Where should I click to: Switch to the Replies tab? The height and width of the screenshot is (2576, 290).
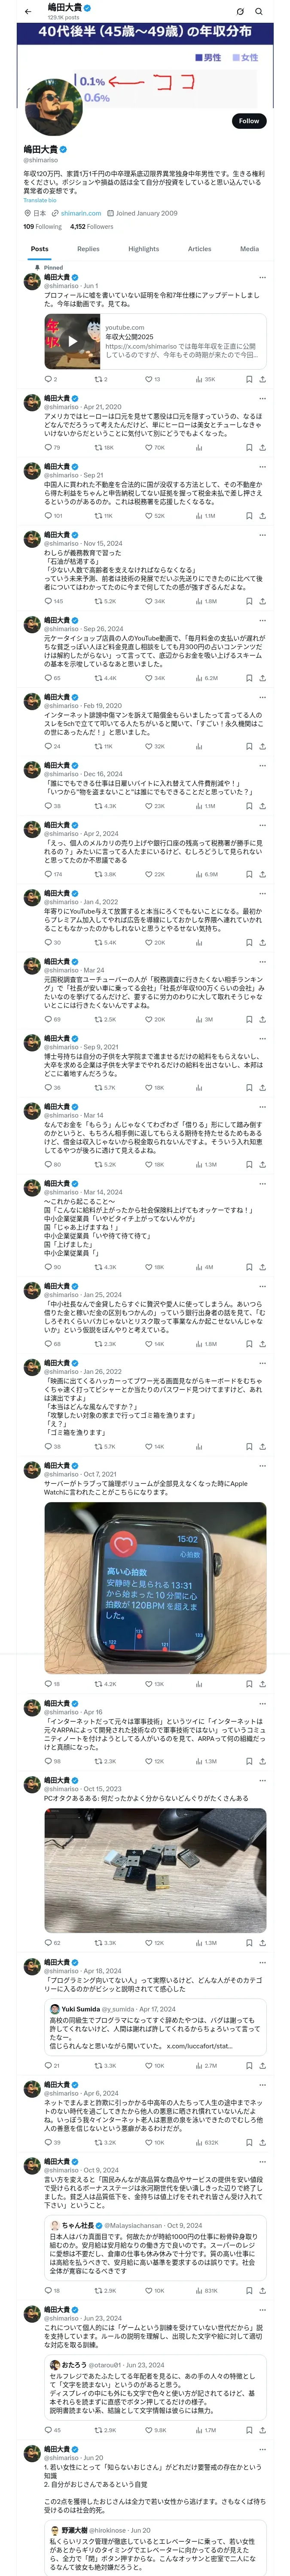pos(88,249)
